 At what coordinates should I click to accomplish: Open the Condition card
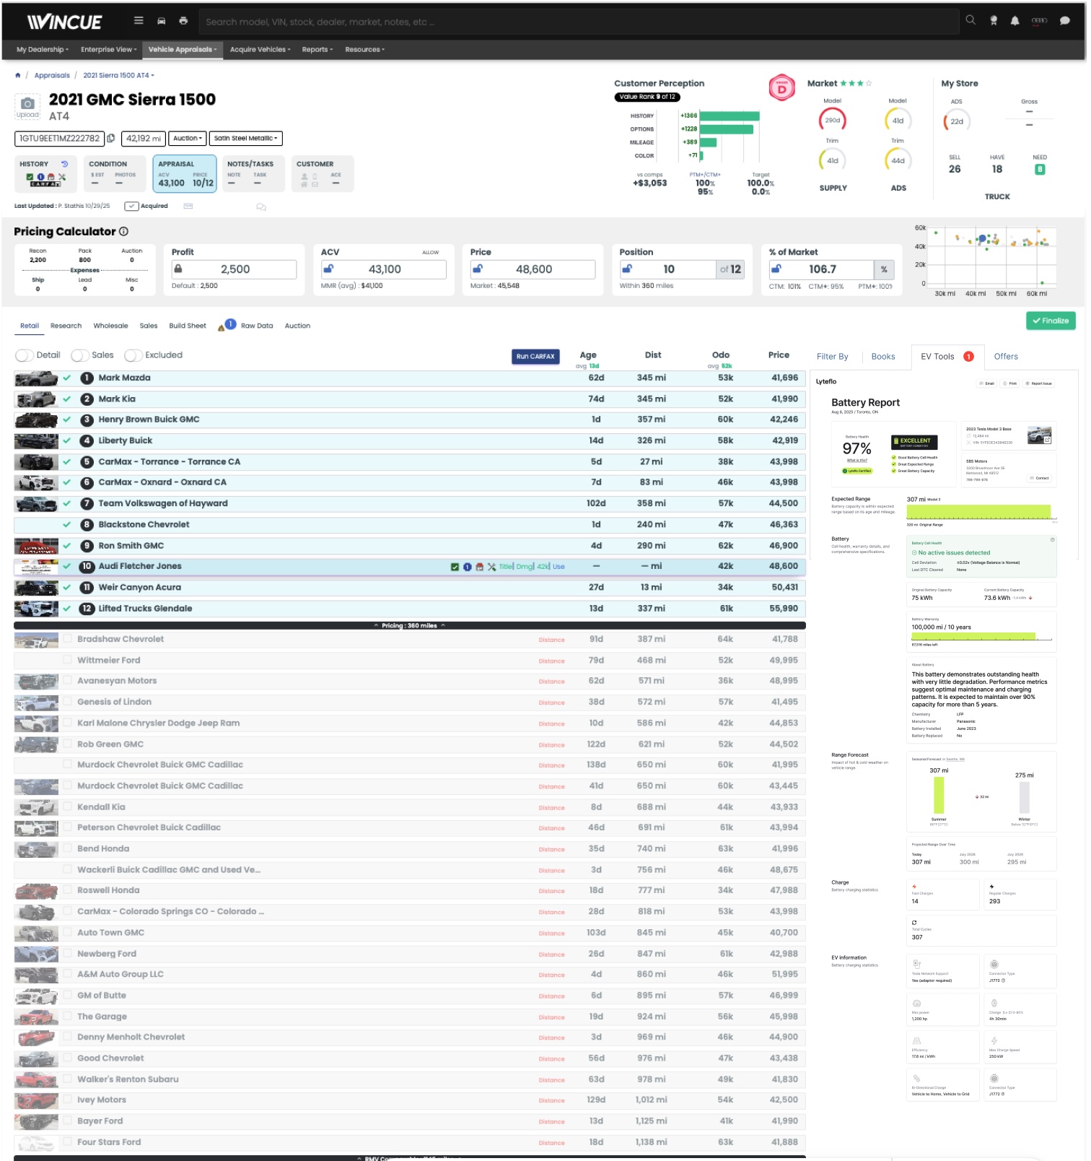113,174
